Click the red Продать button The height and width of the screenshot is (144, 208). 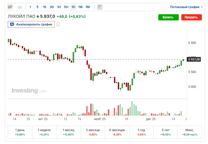click(x=191, y=17)
